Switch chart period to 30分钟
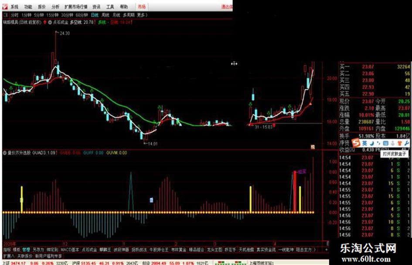The image size is (412, 265). click(x=67, y=15)
